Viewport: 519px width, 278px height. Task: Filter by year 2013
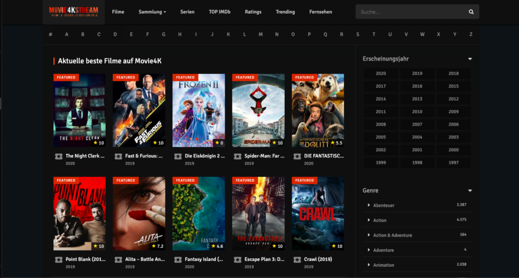(417, 99)
